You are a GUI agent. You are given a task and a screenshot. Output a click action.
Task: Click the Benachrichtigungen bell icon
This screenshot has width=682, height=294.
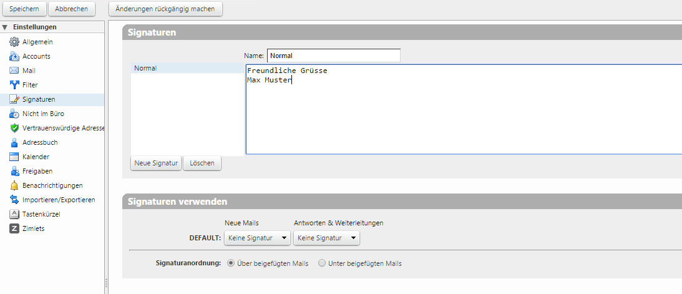tap(14, 185)
